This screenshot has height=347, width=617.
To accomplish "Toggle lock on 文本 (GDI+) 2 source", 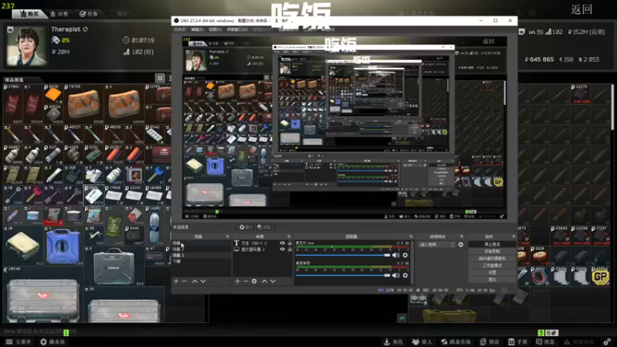I will coord(290,243).
